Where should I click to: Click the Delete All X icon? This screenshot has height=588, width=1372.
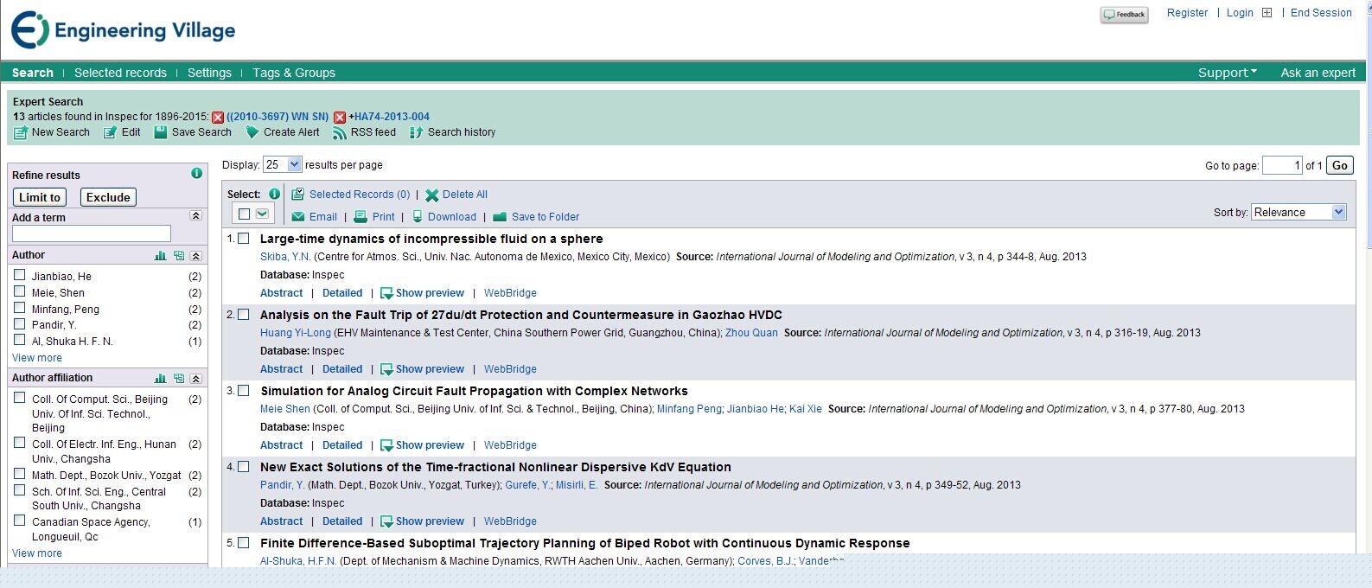(x=431, y=195)
